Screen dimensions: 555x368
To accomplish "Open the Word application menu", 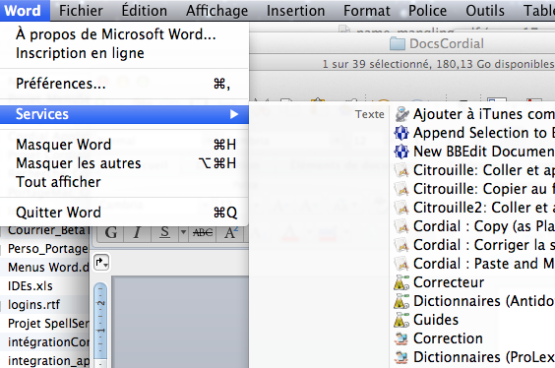I will 23,11.
